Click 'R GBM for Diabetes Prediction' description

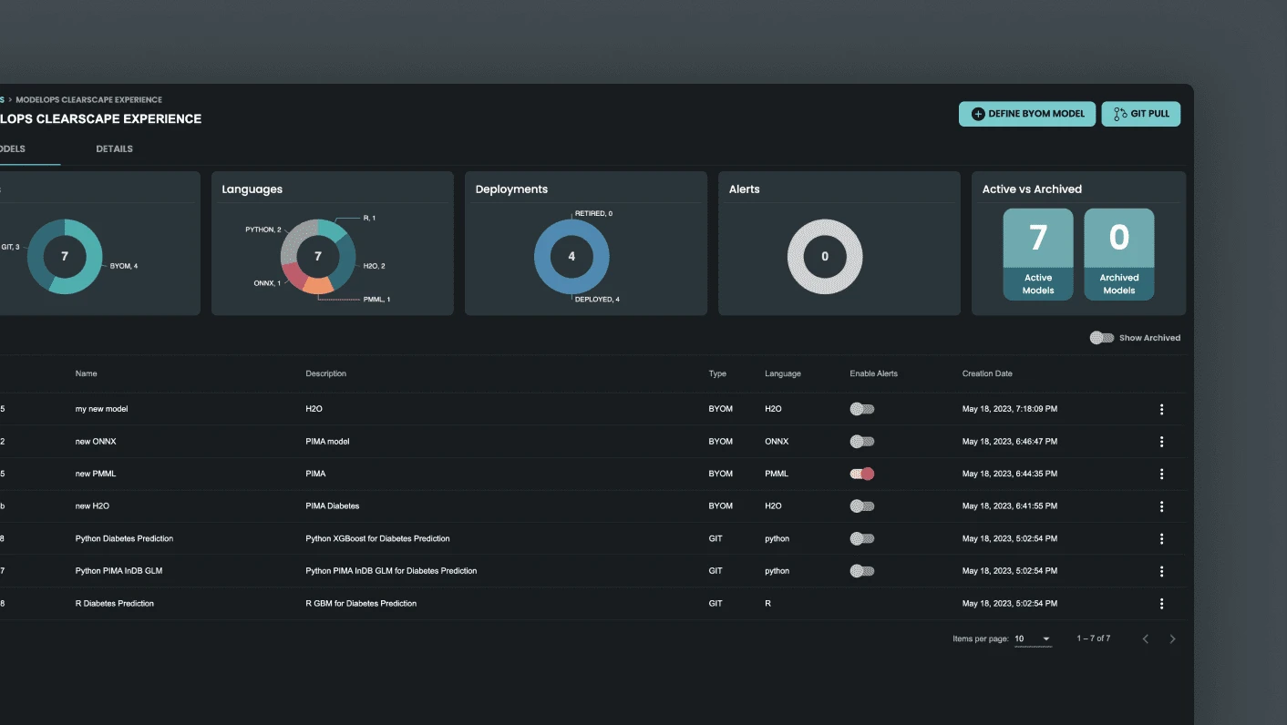(361, 604)
